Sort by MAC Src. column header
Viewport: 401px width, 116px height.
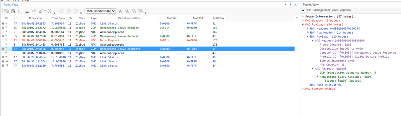pyautogui.click(x=172, y=18)
